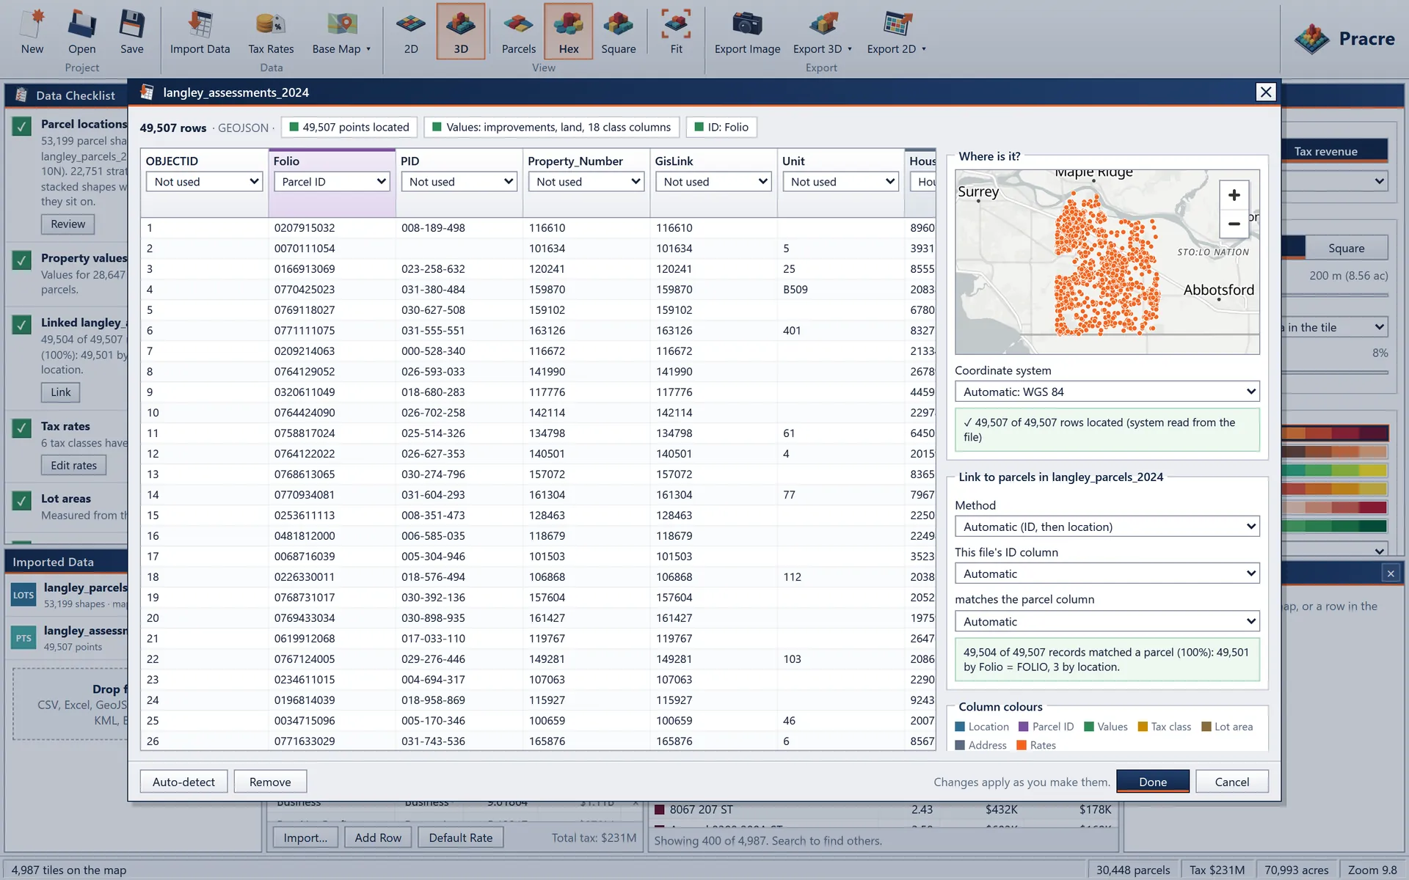This screenshot has width=1409, height=880.
Task: Open This file's ID column dropdown
Action: click(x=1107, y=573)
